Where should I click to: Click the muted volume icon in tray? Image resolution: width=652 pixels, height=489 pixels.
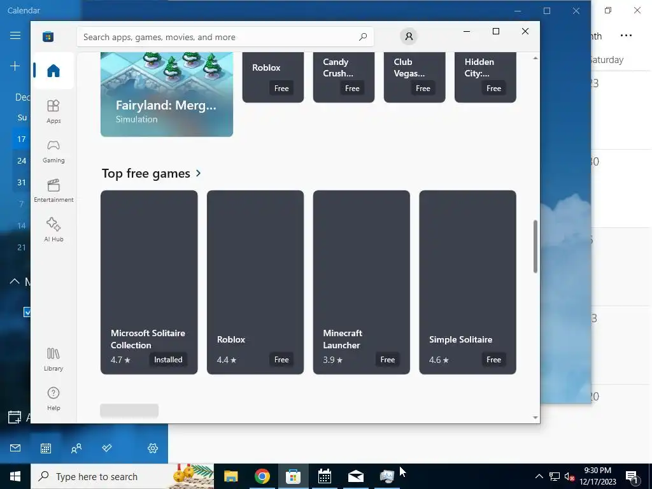point(569,476)
